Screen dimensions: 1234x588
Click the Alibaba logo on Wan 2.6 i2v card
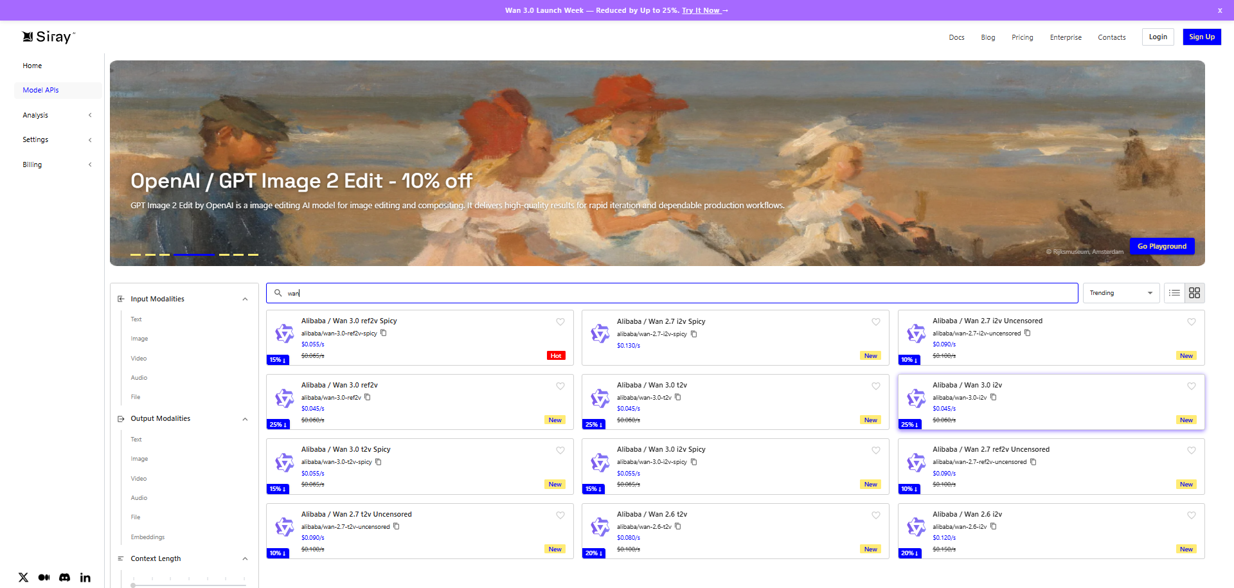click(x=916, y=528)
